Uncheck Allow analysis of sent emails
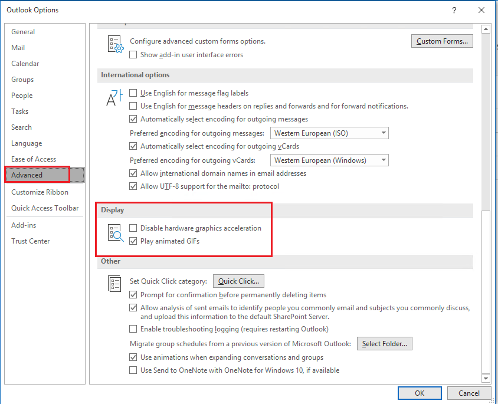Screen dimensions: 498x404 (x=133, y=307)
